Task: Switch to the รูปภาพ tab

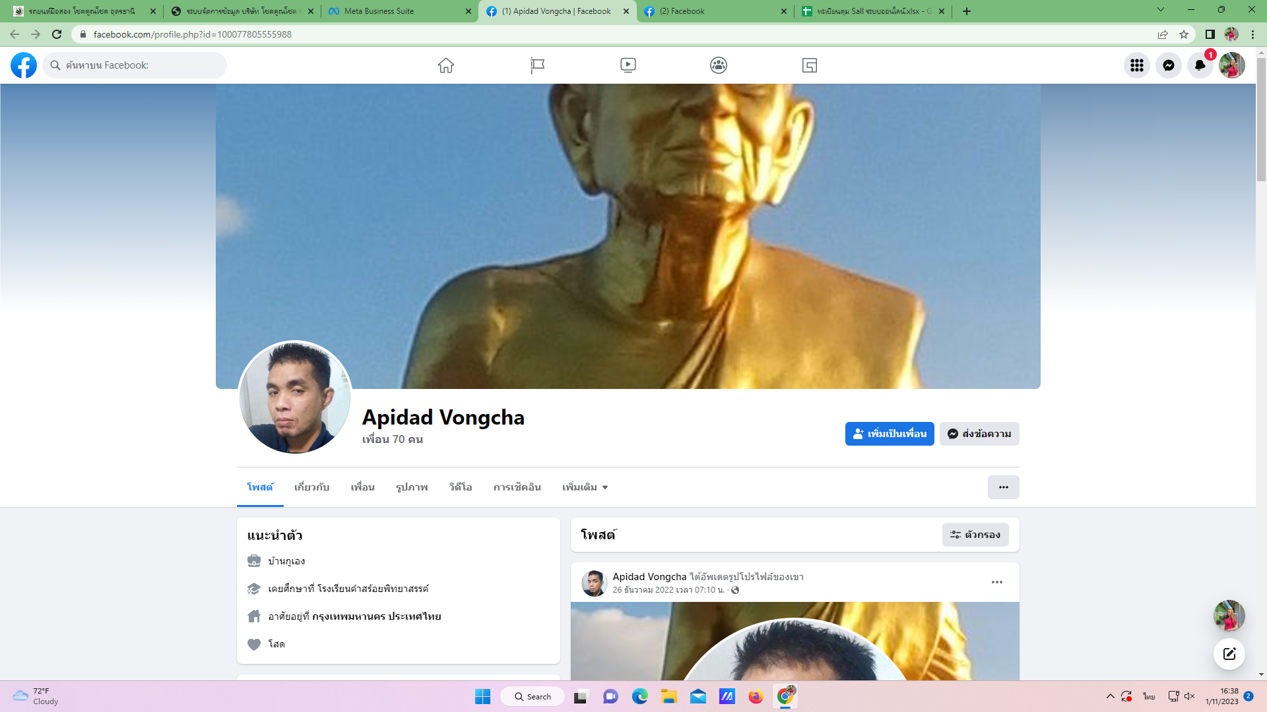Action: click(x=412, y=487)
